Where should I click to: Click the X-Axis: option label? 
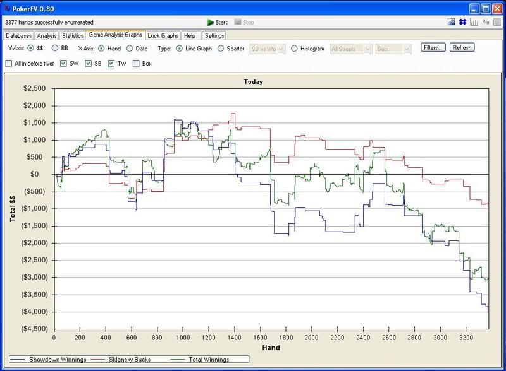pos(86,49)
